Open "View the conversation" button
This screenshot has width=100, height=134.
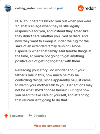click(50, 126)
